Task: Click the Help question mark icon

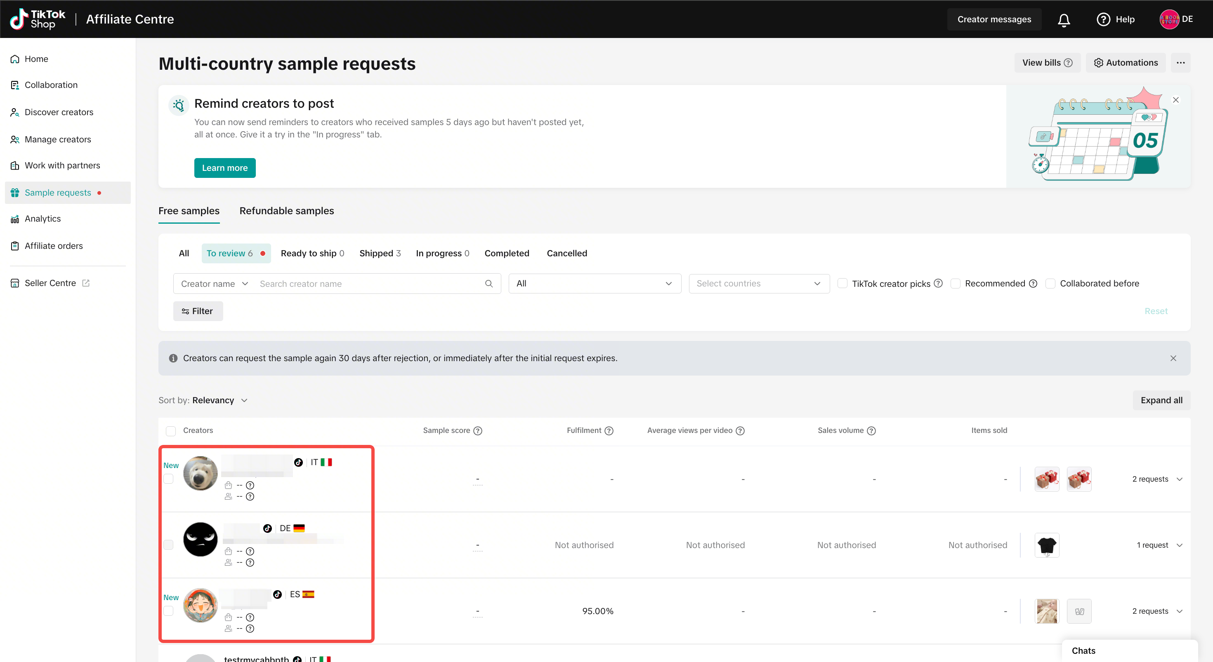Action: 1103,19
